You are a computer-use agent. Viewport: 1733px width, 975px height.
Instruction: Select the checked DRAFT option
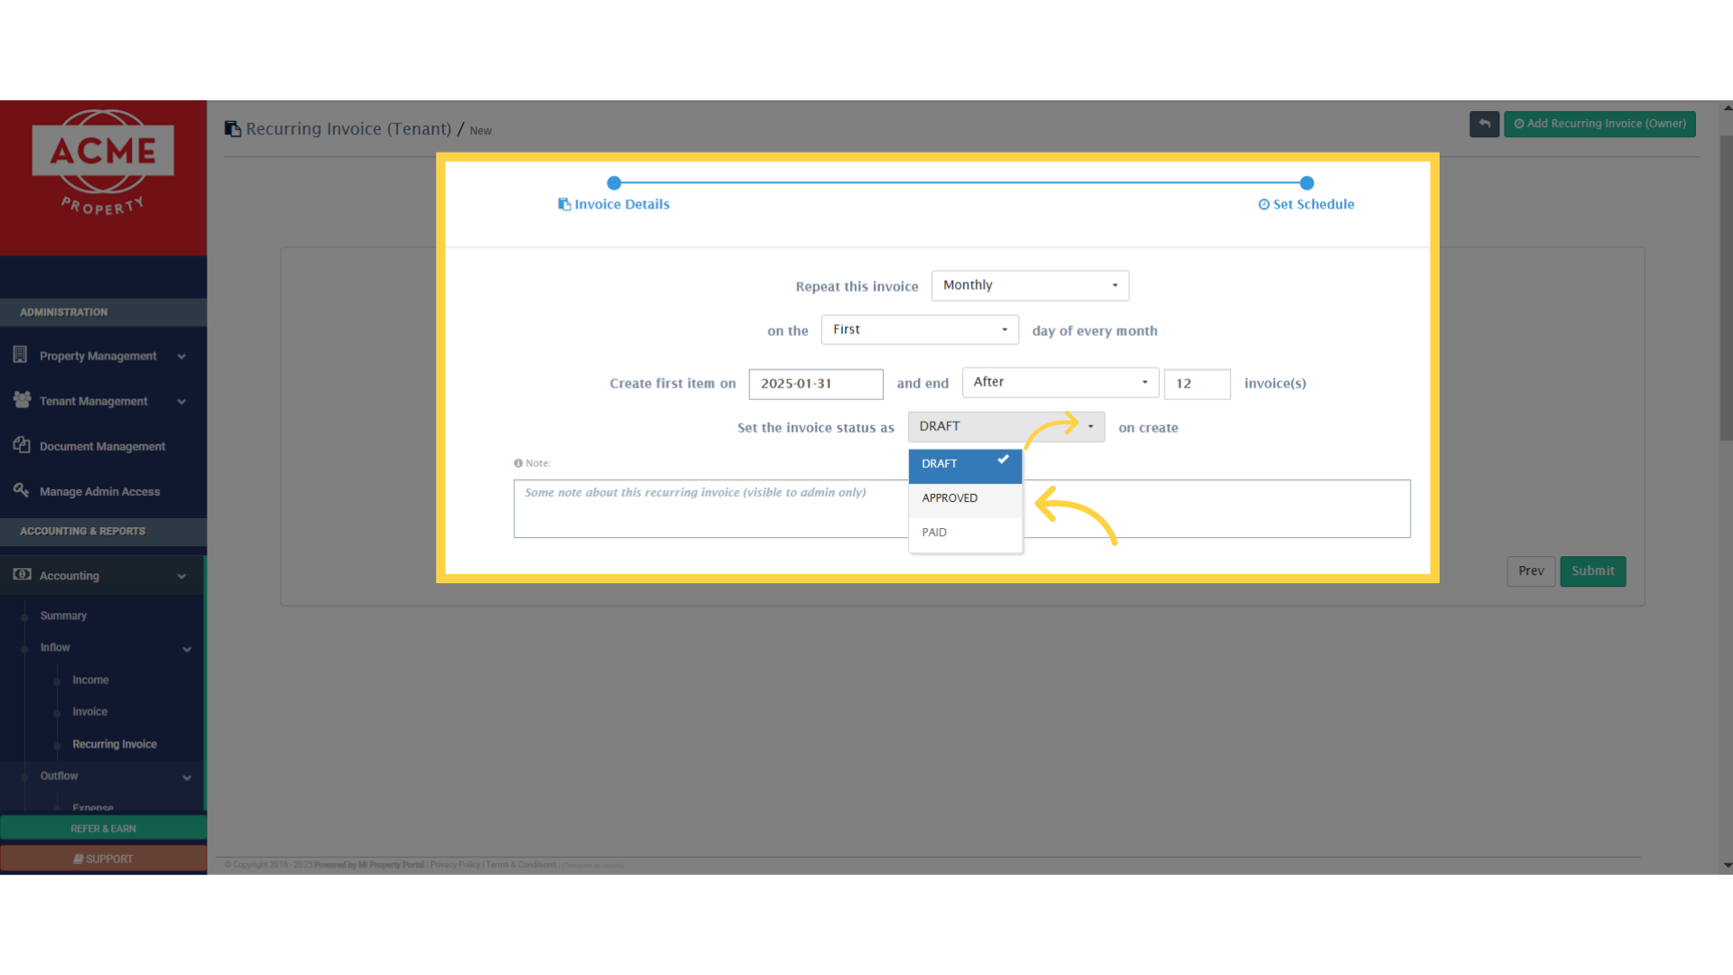[x=964, y=464]
